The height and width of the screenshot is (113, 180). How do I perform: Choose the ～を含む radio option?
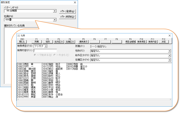pos(55,55)
